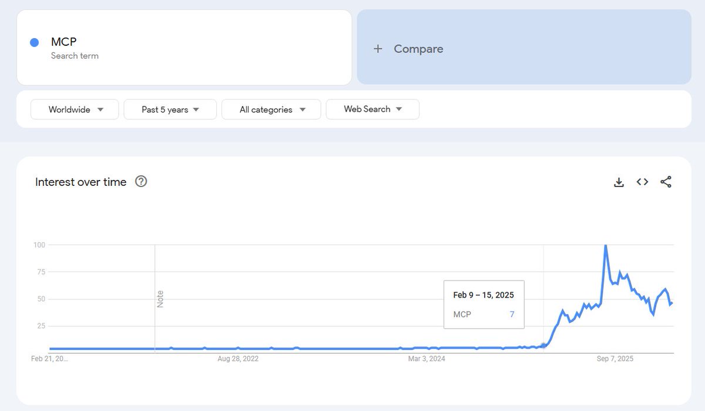Share the interest over time chart

[x=666, y=182]
